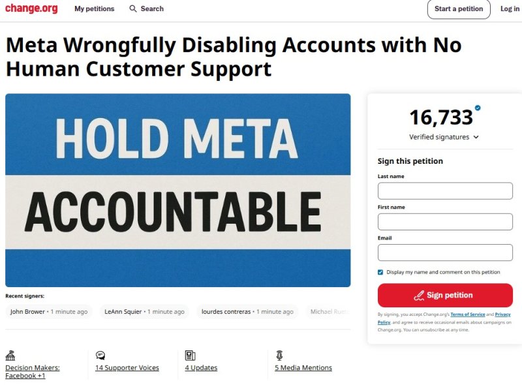
Task: Click the Updates newspaper icon
Action: (x=190, y=356)
